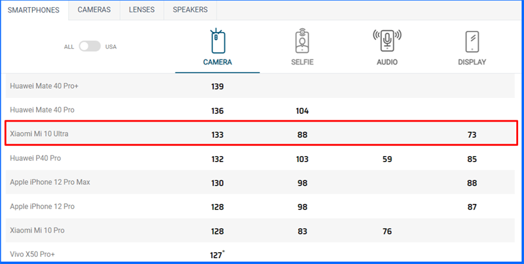Open Apple iPhone 12 Pro entry
The width and height of the screenshot is (524, 264).
click(43, 206)
